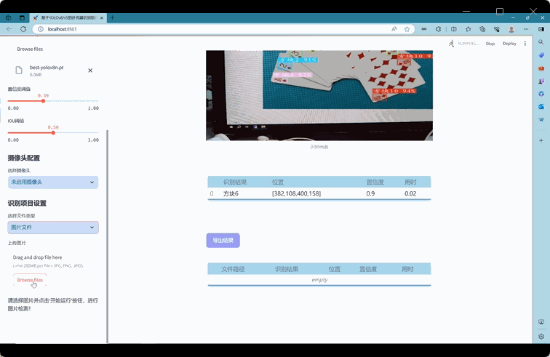Click the 文件路径 column header
Viewport: 550px width, 357px height.
click(233, 269)
